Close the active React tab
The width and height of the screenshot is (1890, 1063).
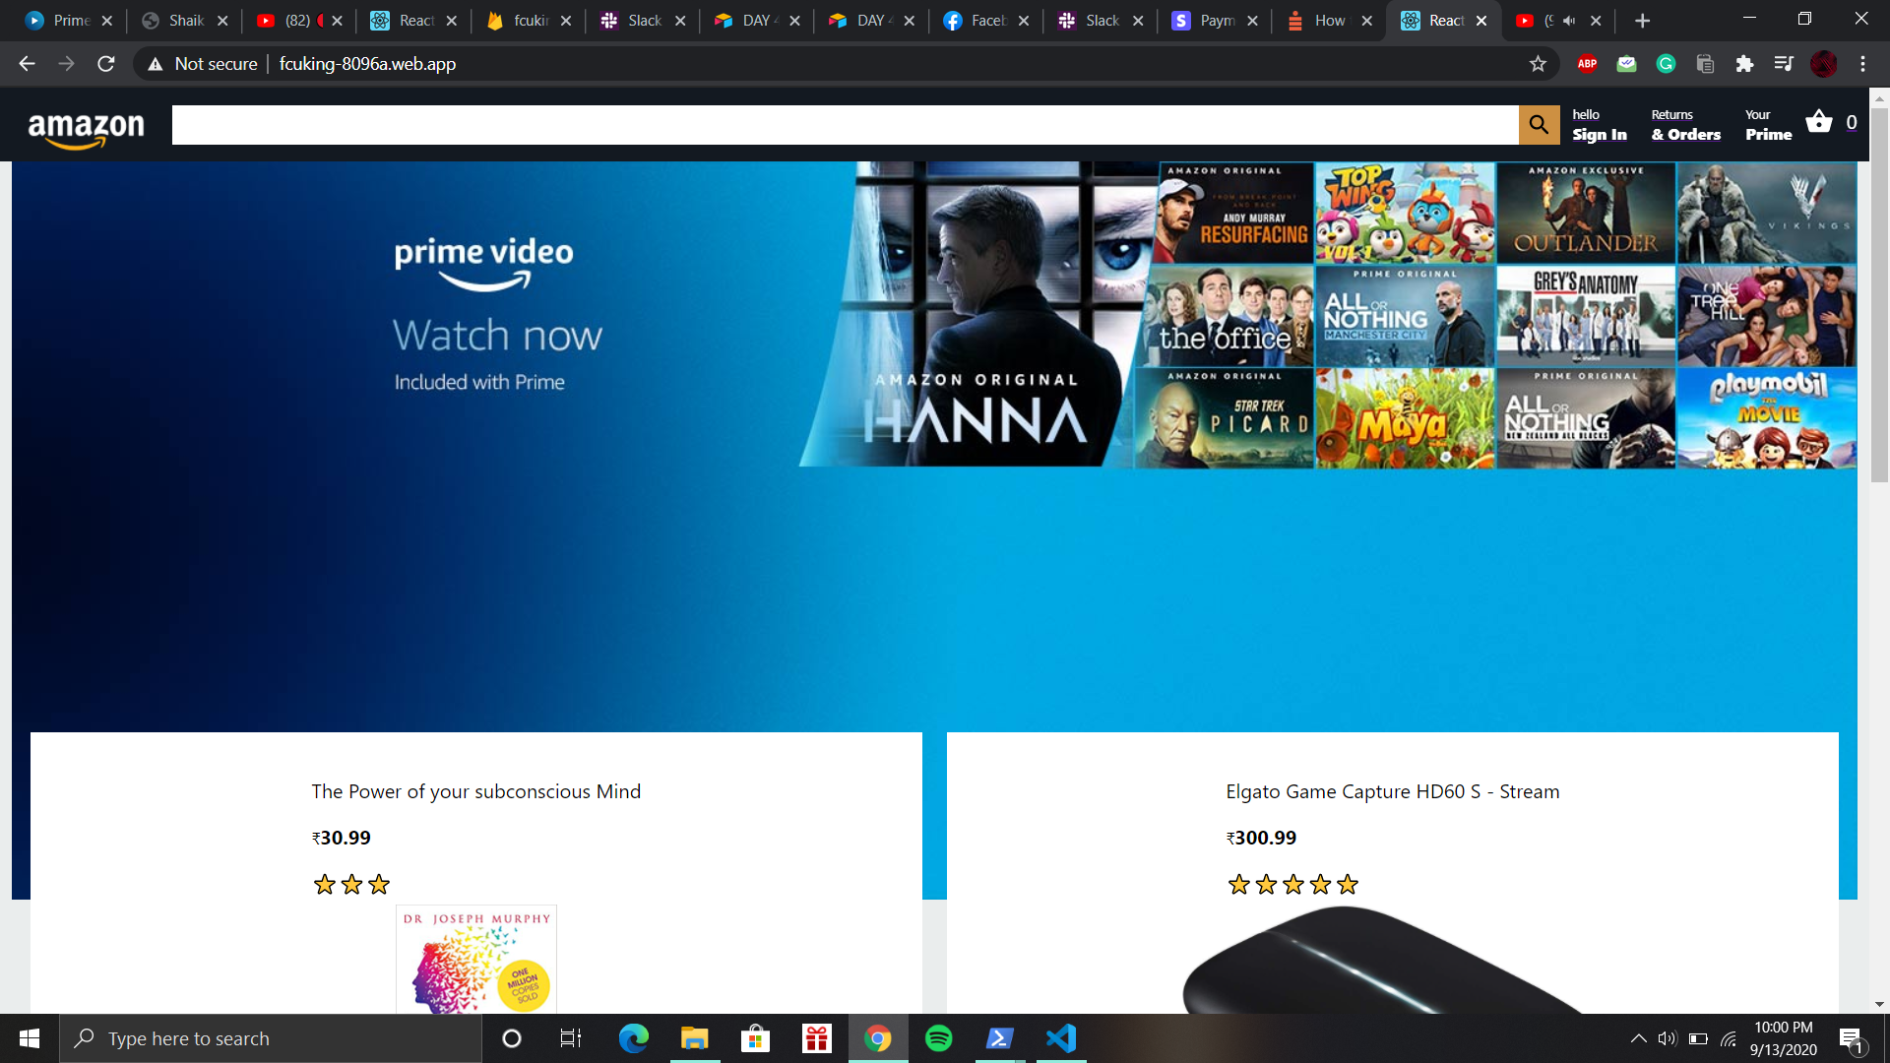[1481, 21]
